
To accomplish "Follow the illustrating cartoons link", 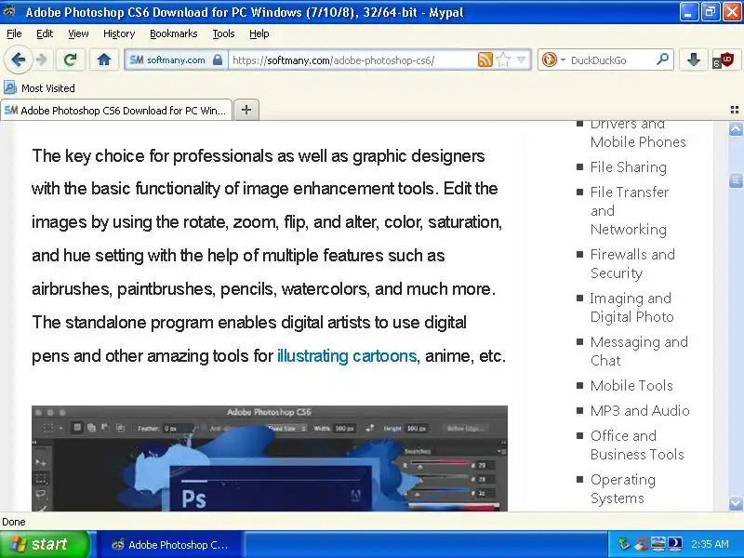I will [x=347, y=356].
